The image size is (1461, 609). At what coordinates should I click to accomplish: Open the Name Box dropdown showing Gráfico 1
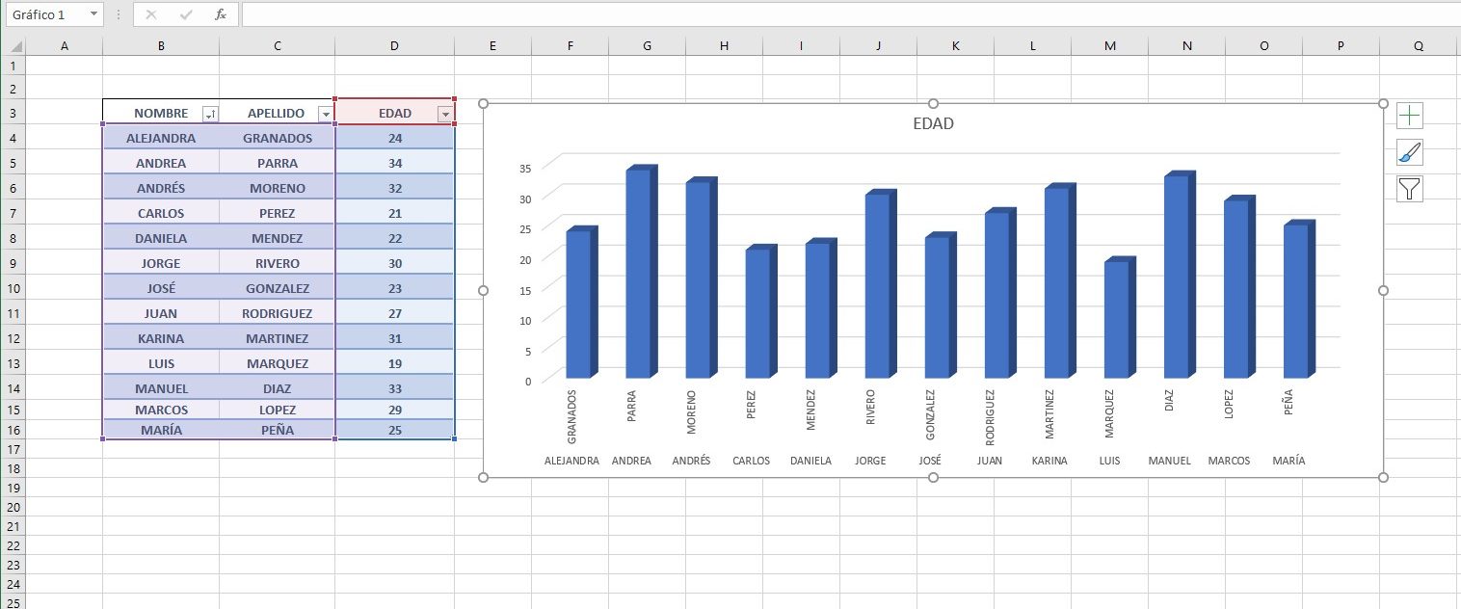93,14
